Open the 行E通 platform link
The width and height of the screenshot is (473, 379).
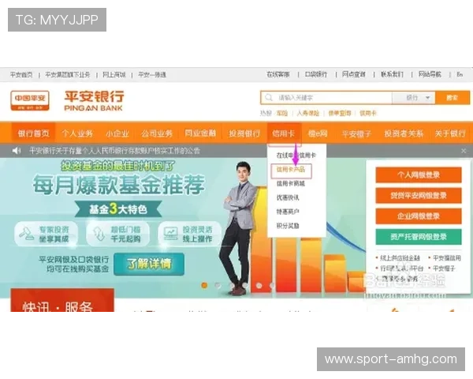(401, 268)
